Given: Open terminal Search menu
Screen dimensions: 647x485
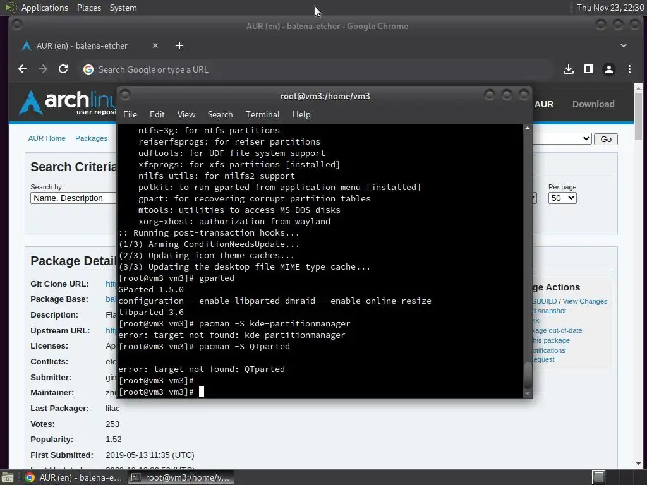Looking at the screenshot, I should tap(220, 115).
